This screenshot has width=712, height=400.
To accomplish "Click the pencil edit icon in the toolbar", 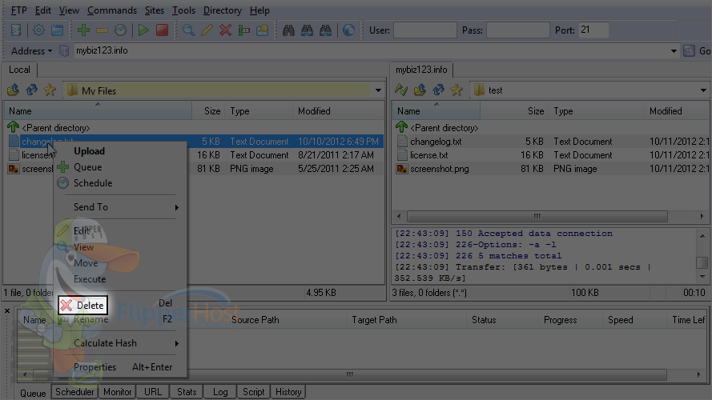I will tap(207, 30).
